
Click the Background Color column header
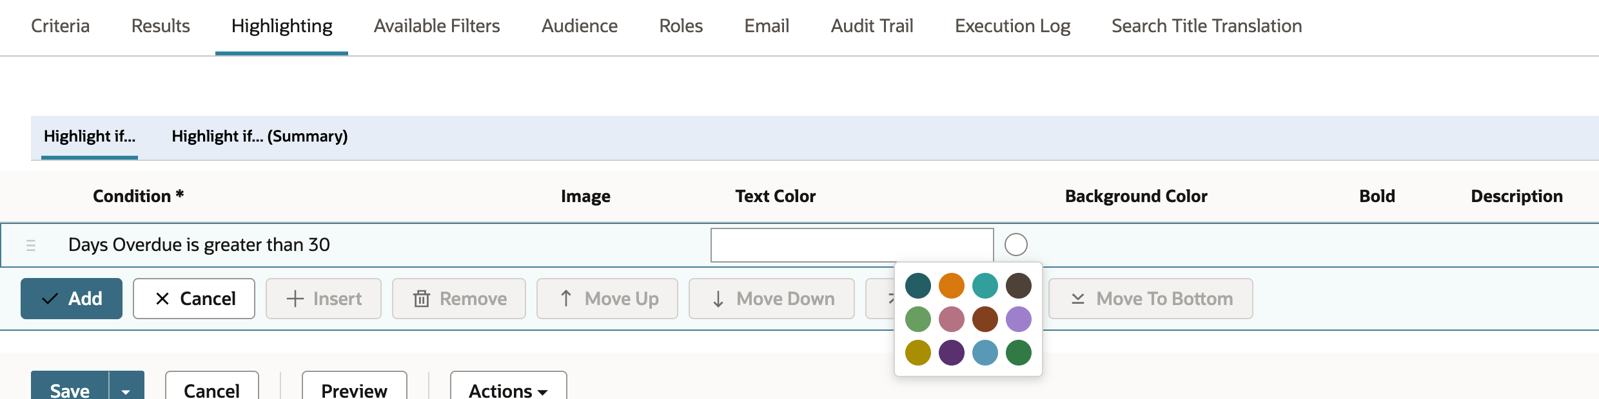pos(1136,196)
